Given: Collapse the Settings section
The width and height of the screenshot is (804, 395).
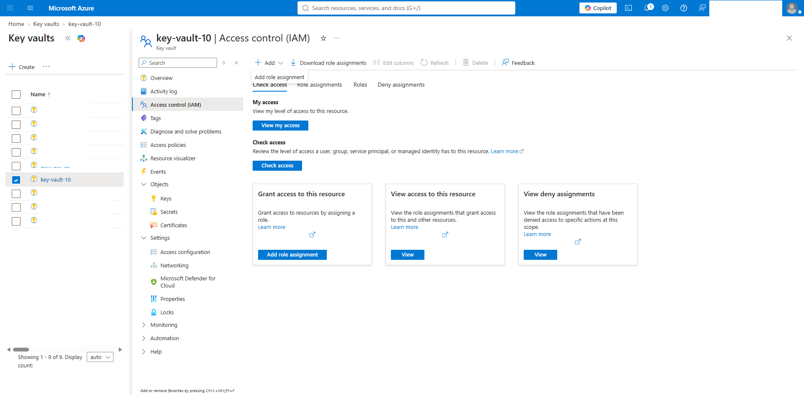Looking at the screenshot, I should 144,238.
